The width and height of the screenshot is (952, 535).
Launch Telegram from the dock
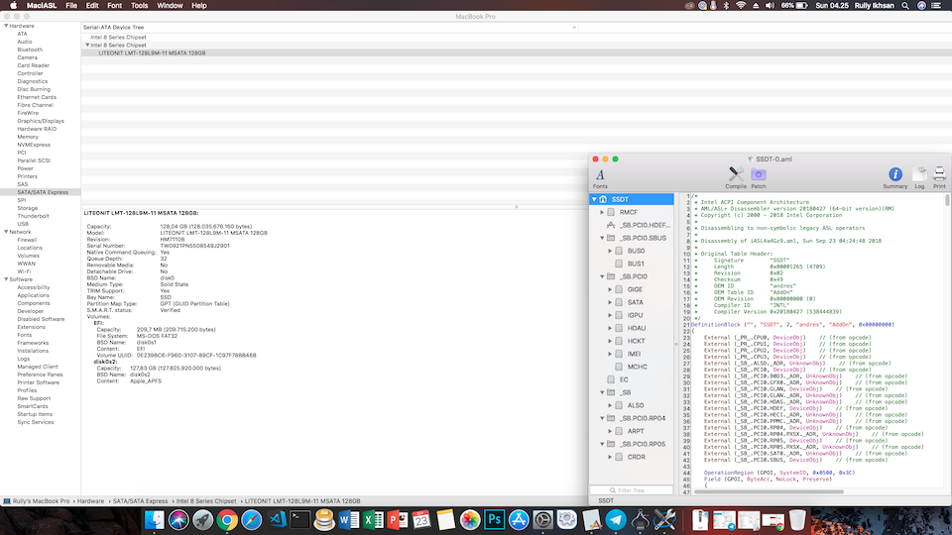615,519
